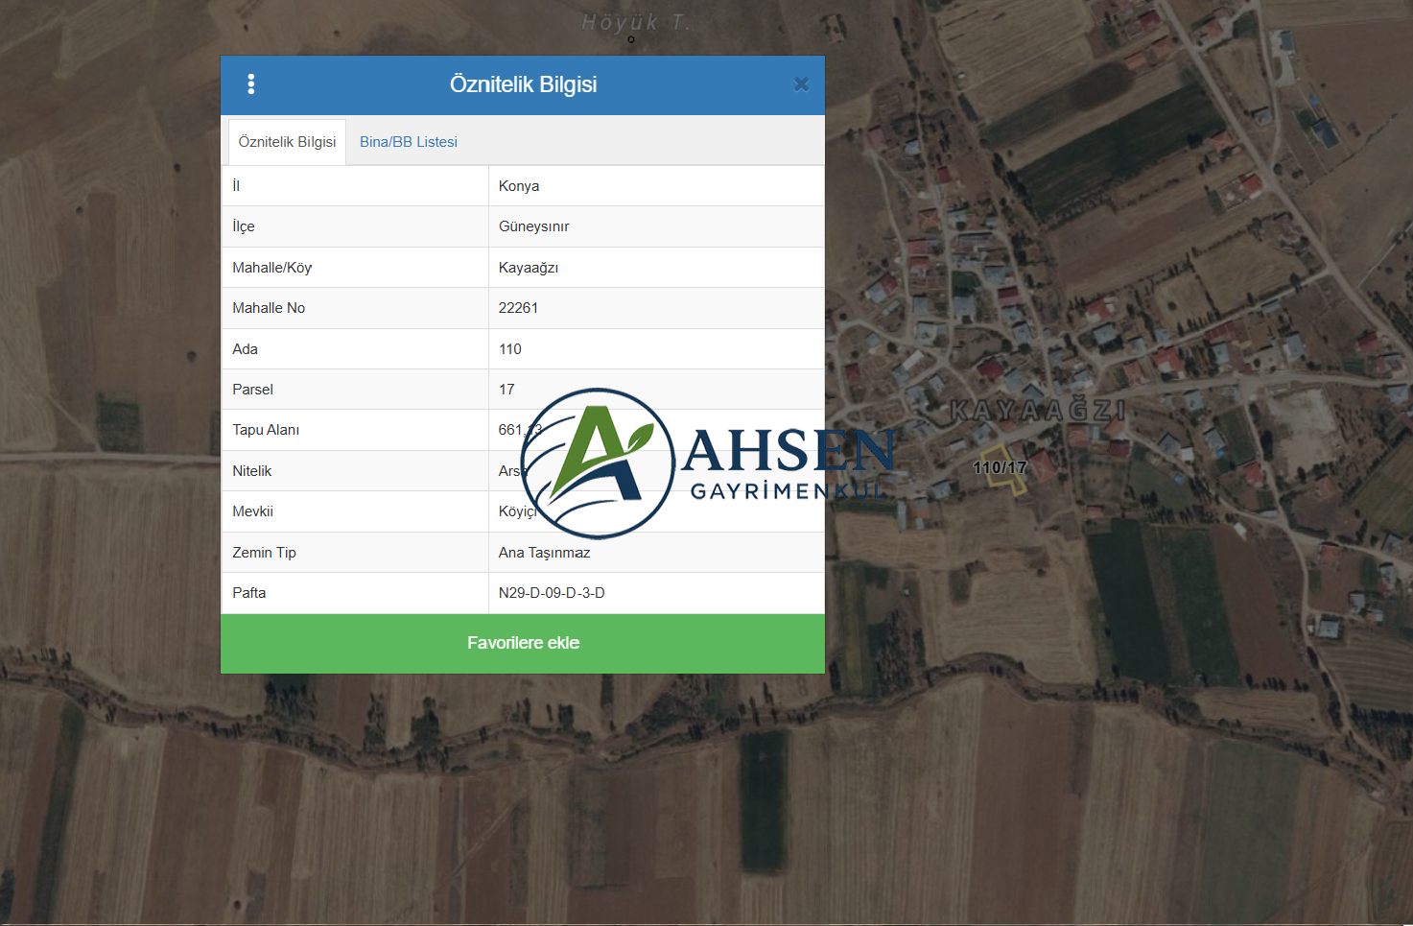This screenshot has width=1413, height=926.
Task: Click the Kayaağzı value in Mahalle/Köy row
Action: coord(529,268)
